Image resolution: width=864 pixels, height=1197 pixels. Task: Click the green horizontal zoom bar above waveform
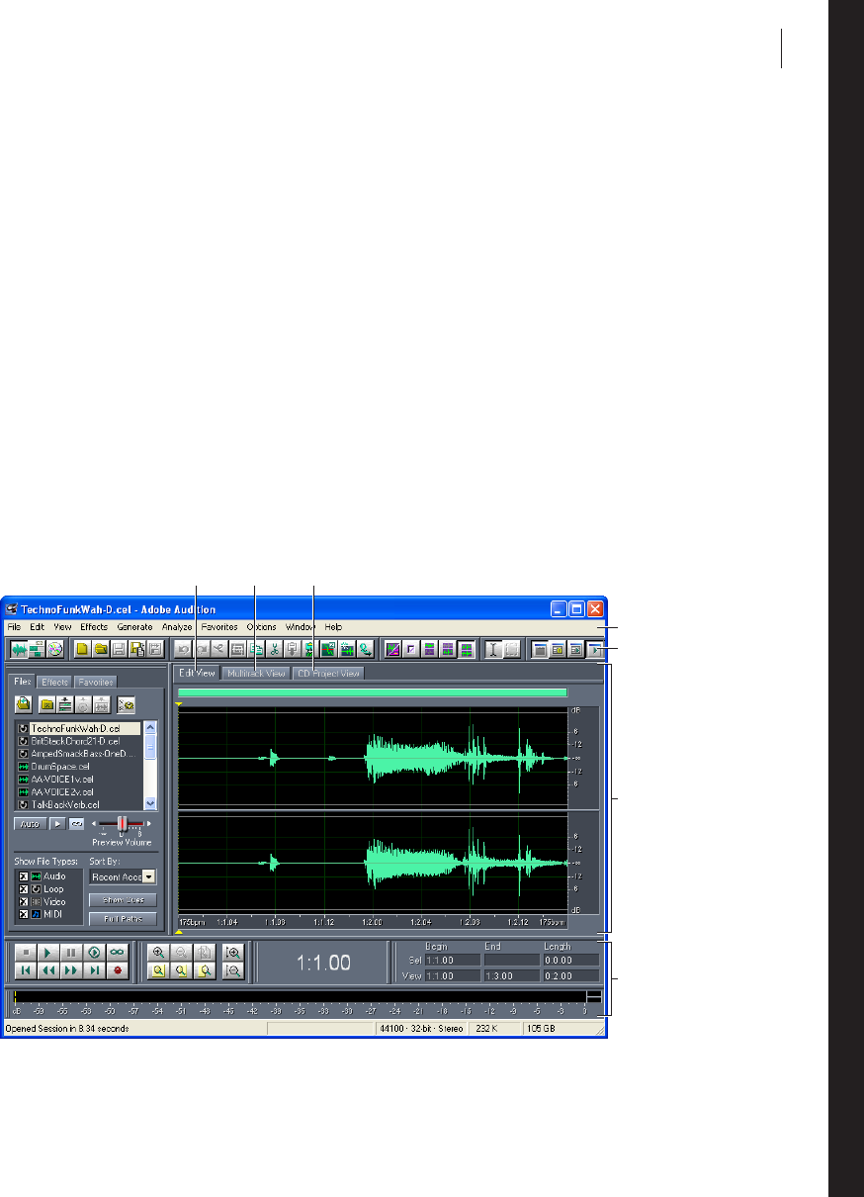pyautogui.click(x=373, y=693)
